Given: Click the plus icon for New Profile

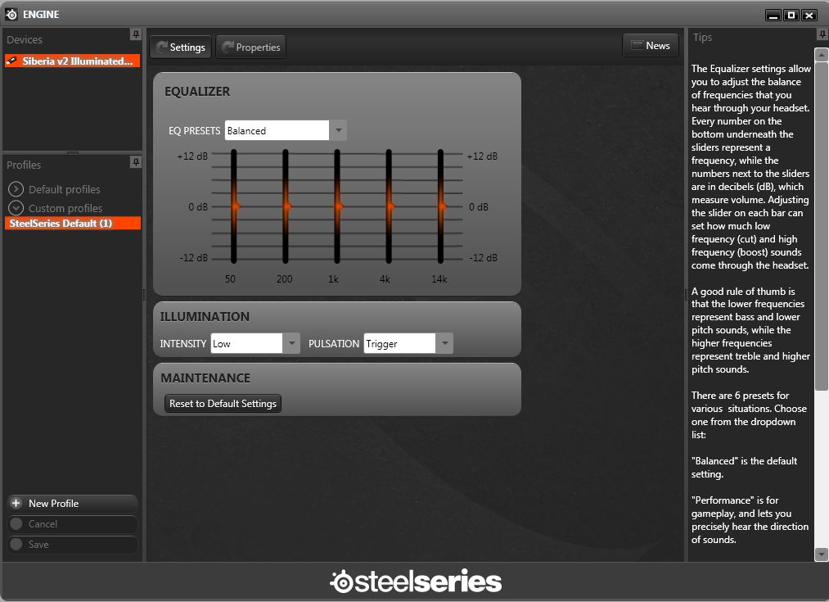Looking at the screenshot, I should coord(16,504).
